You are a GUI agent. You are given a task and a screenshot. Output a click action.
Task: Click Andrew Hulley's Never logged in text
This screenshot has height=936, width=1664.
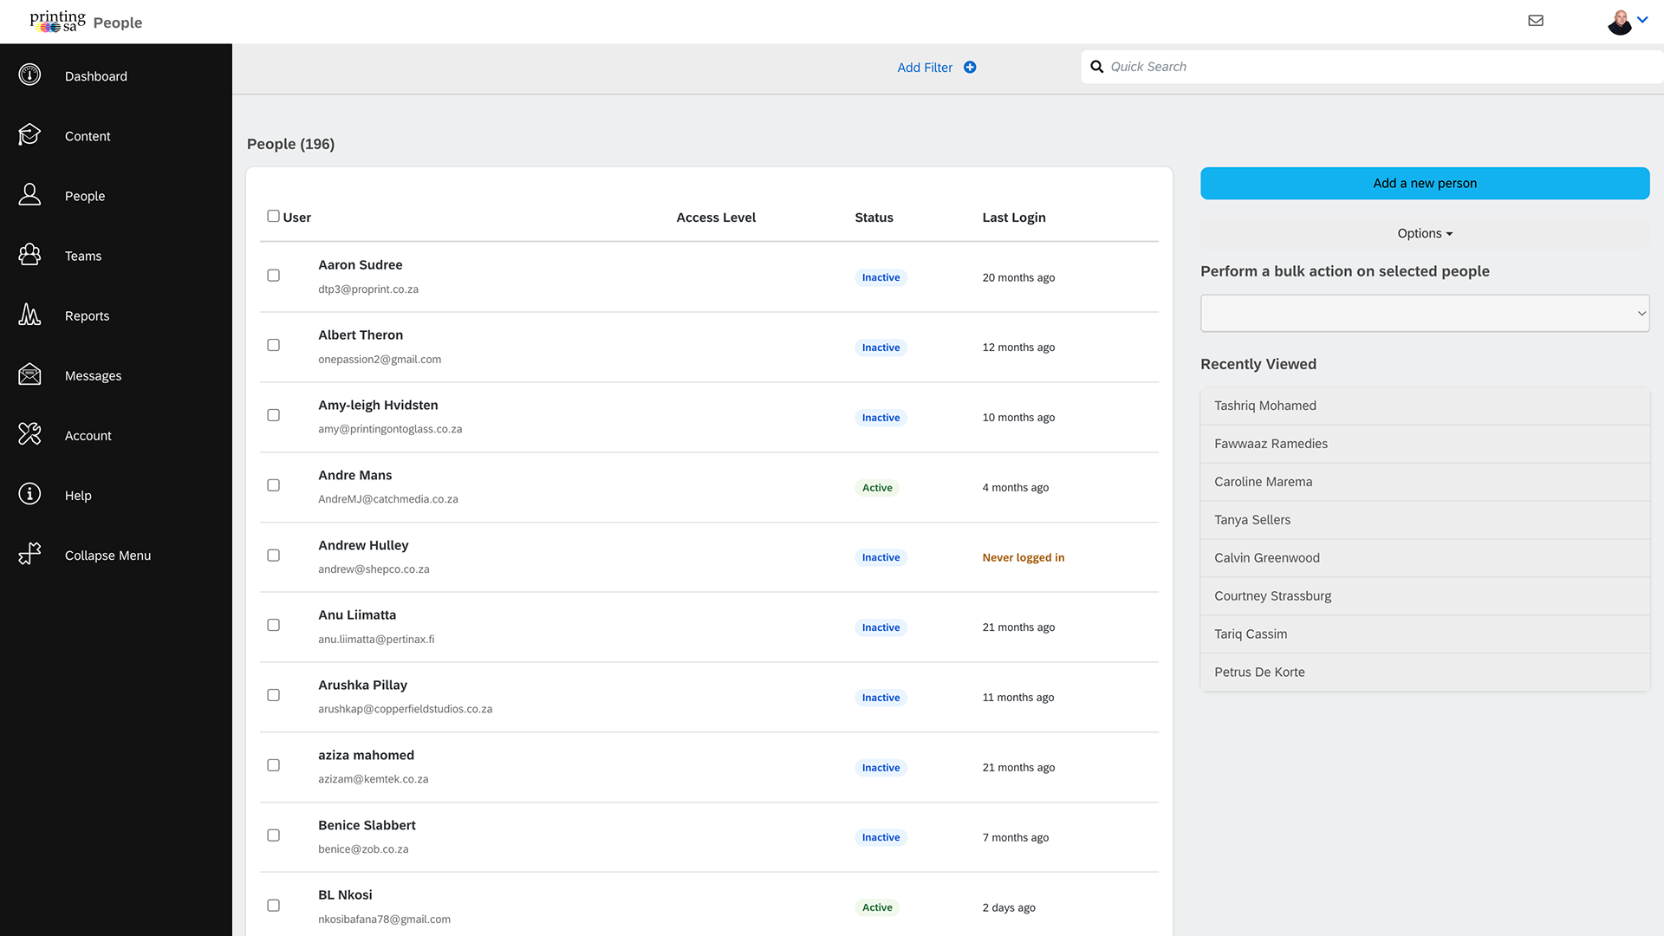click(1023, 557)
